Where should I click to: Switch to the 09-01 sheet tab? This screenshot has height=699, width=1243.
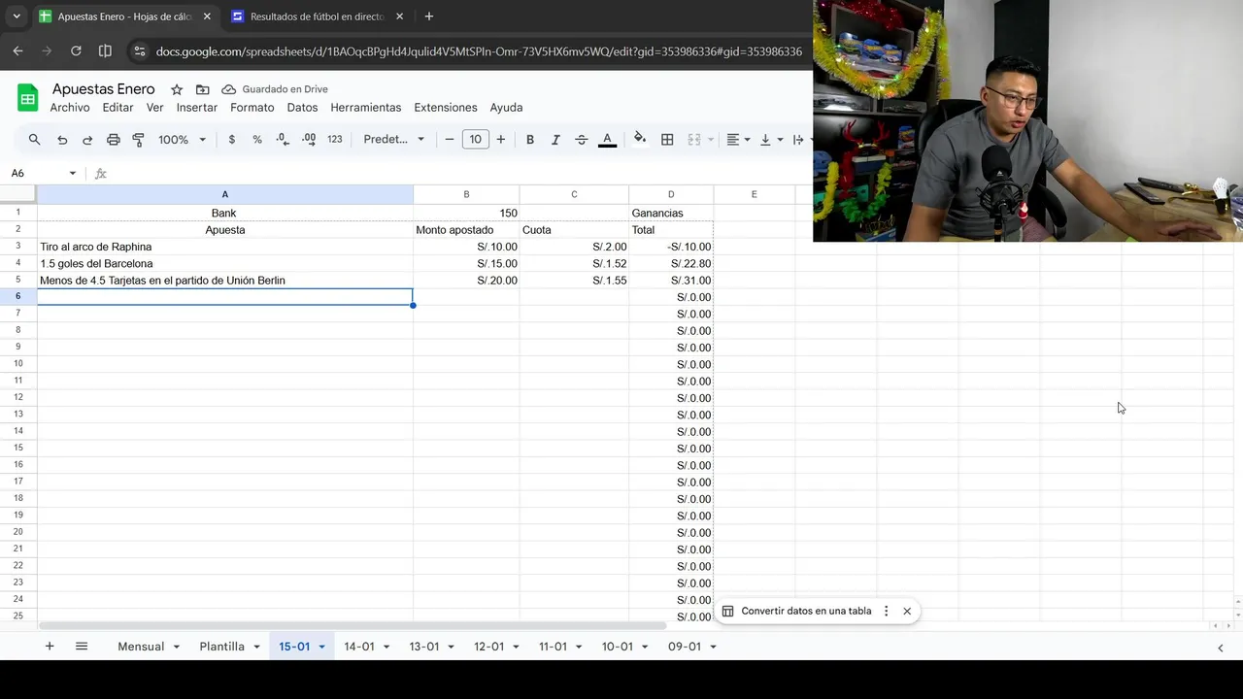pos(685,647)
